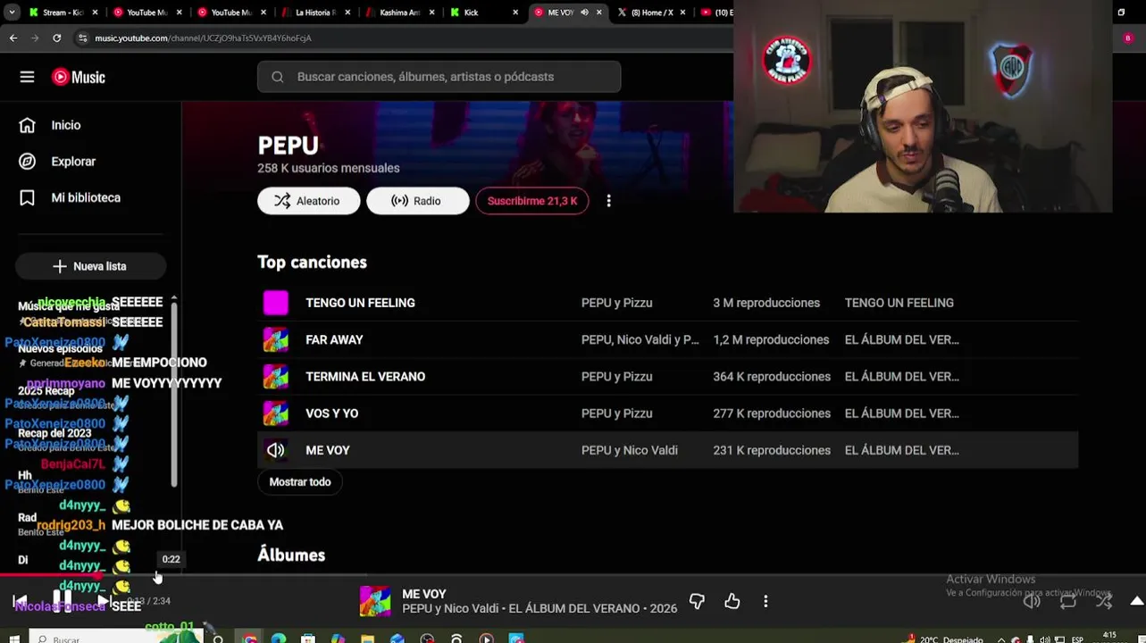Skip to the previous track in player bar
Screen dimensions: 1146x643
[x=20, y=601]
